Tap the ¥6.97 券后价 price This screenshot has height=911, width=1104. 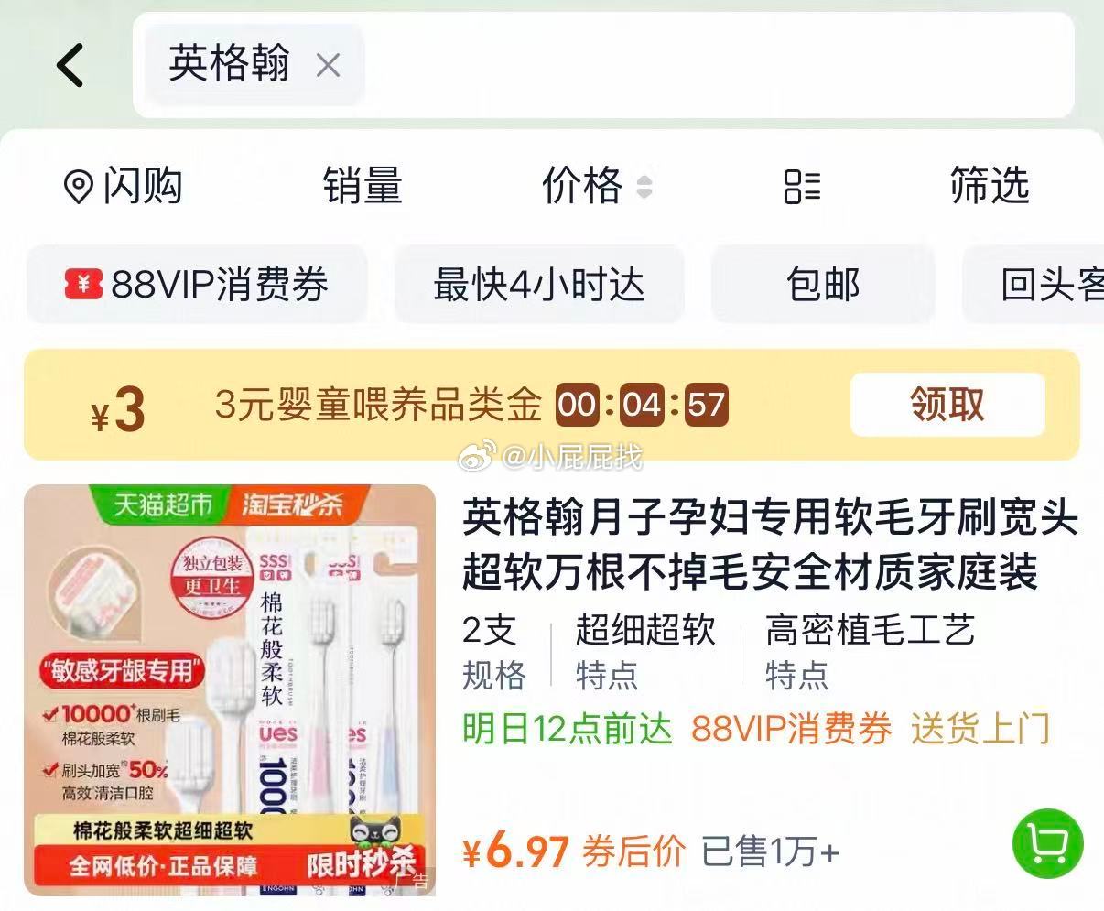click(573, 851)
